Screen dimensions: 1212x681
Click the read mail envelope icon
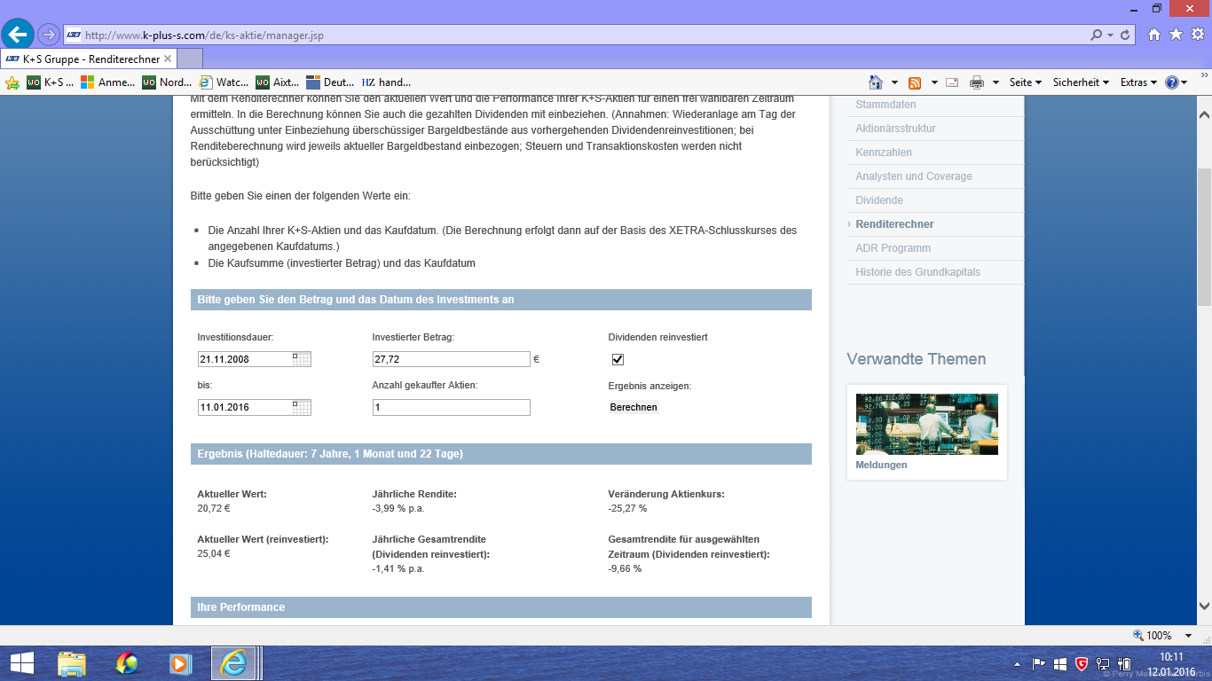(952, 82)
